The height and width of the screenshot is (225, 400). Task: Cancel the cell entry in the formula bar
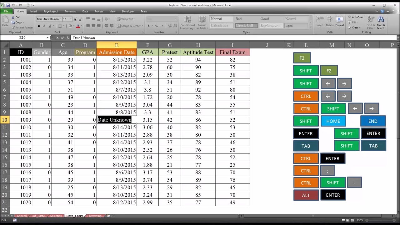57,38
